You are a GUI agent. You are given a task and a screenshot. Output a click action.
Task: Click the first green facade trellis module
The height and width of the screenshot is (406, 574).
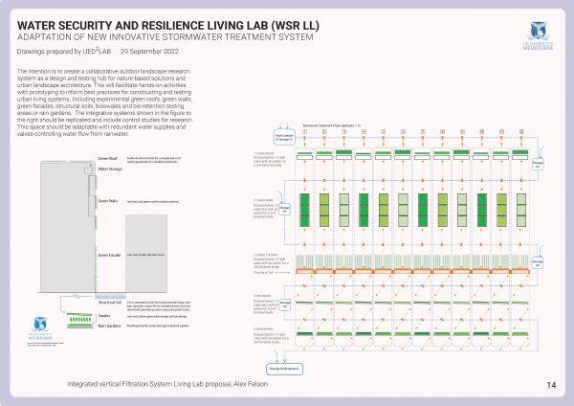(x=304, y=262)
